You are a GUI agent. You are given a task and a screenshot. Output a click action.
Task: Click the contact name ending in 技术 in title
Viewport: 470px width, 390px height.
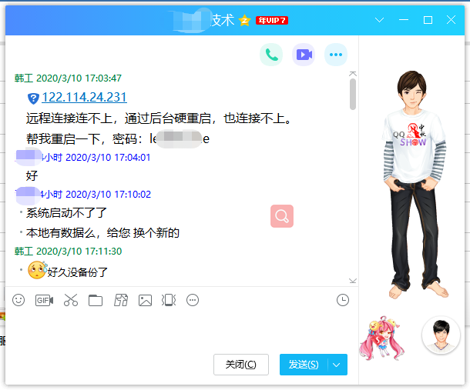pyautogui.click(x=204, y=20)
